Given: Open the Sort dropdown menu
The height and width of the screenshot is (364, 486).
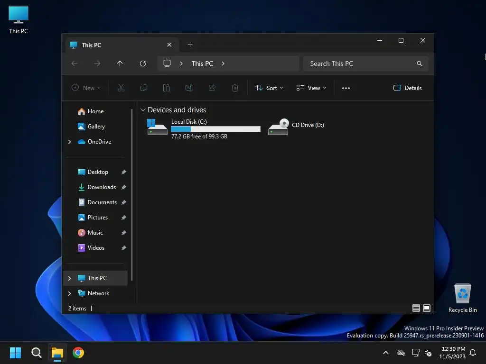Looking at the screenshot, I should click(269, 88).
